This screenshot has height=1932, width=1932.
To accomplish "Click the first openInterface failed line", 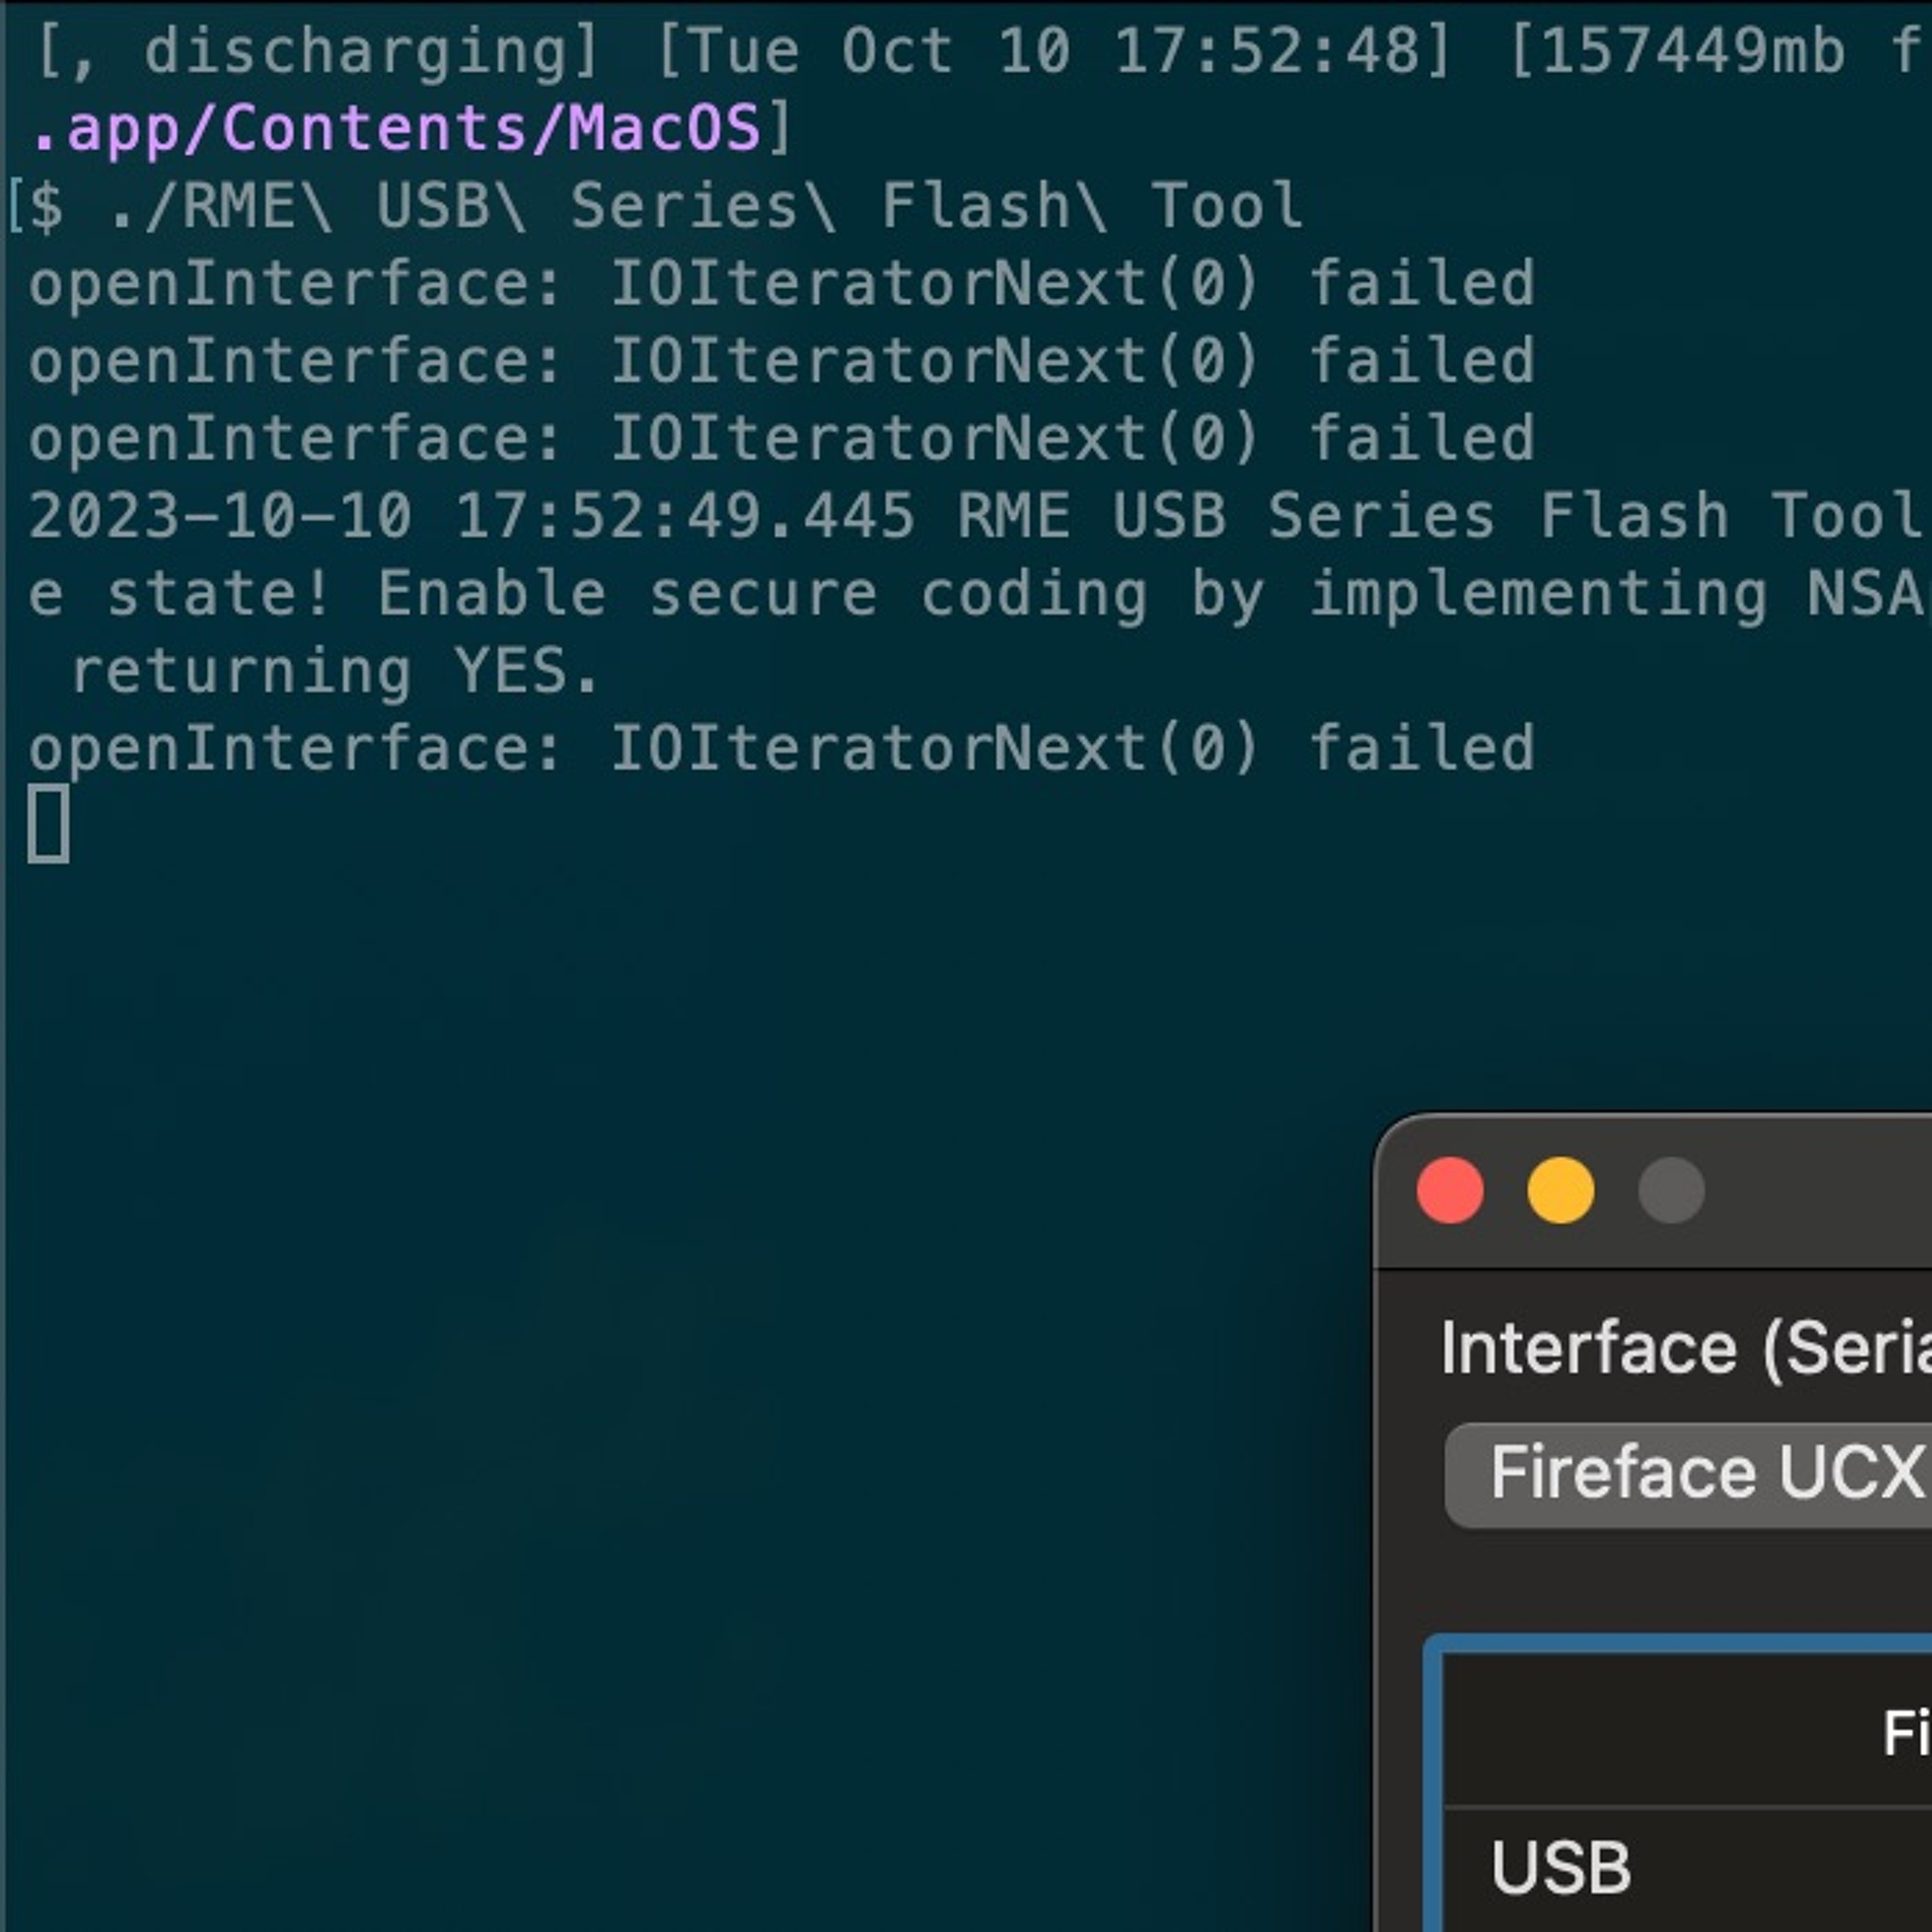I will tap(782, 283).
